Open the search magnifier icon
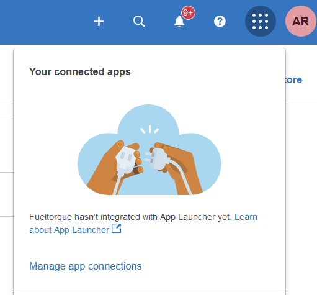Image resolution: width=317 pixels, height=295 pixels. [139, 21]
